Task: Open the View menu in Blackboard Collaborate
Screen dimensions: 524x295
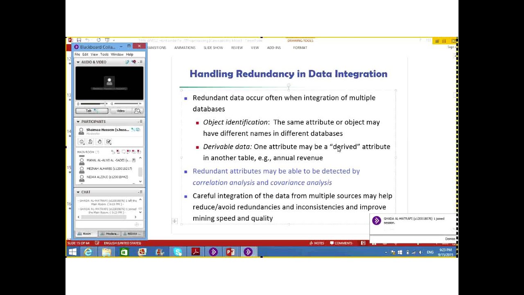Action: 94,54
